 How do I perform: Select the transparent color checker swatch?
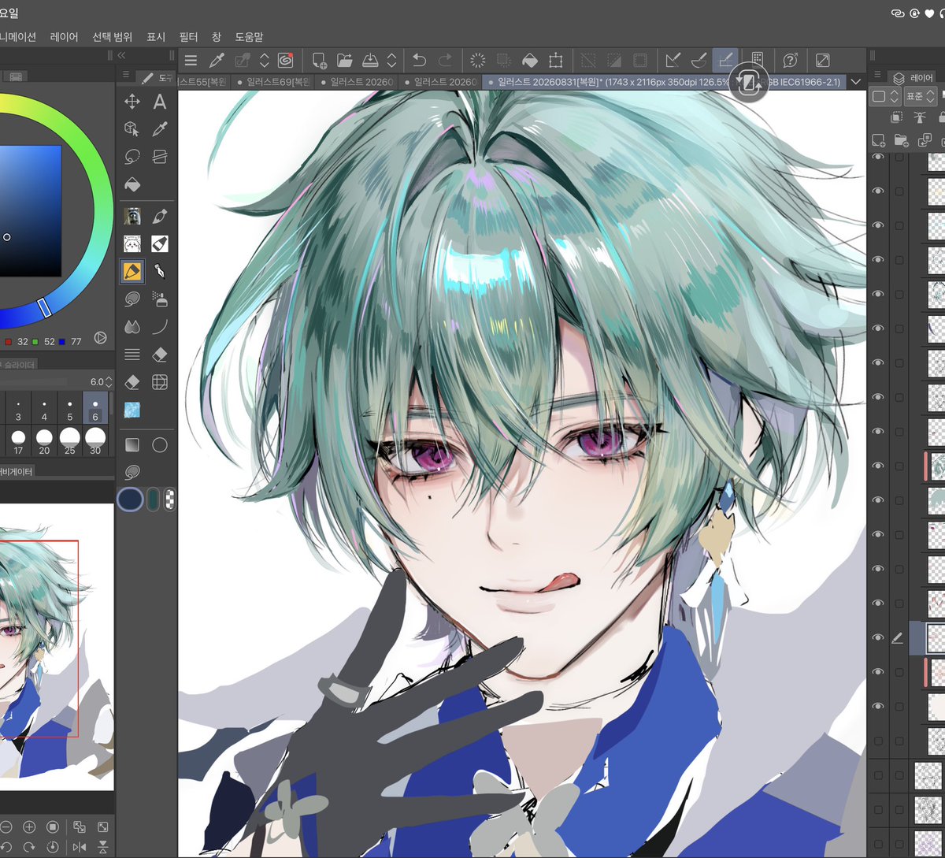[170, 499]
